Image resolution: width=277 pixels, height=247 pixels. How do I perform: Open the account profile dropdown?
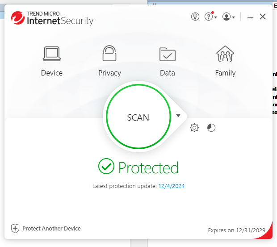tap(228, 17)
